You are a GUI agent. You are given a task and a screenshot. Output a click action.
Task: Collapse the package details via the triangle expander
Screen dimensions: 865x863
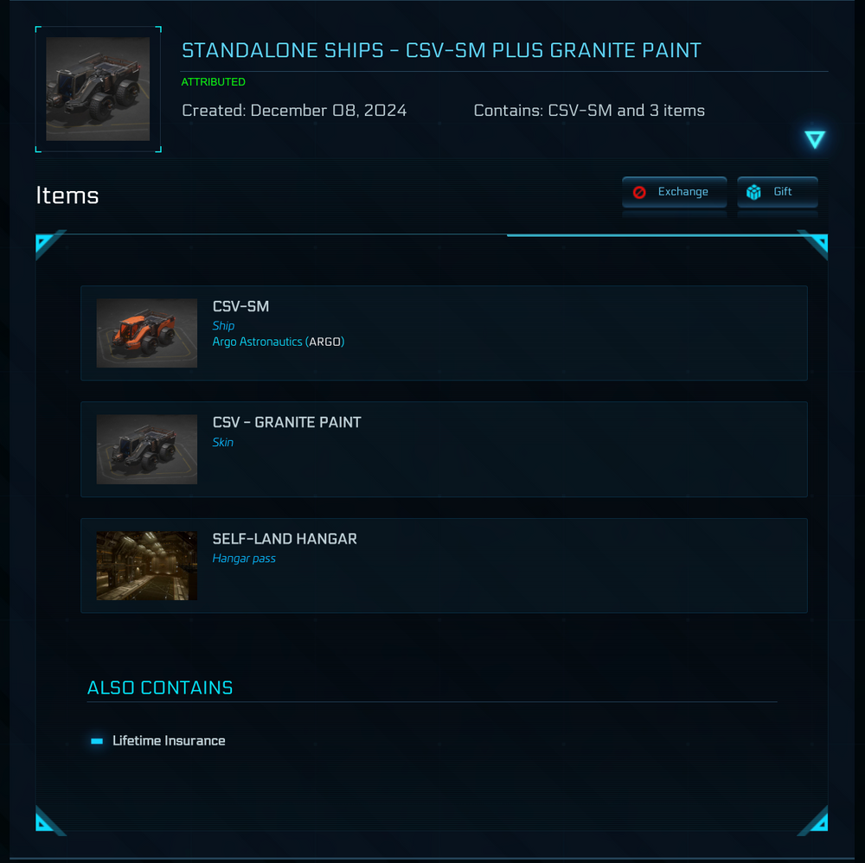(814, 139)
